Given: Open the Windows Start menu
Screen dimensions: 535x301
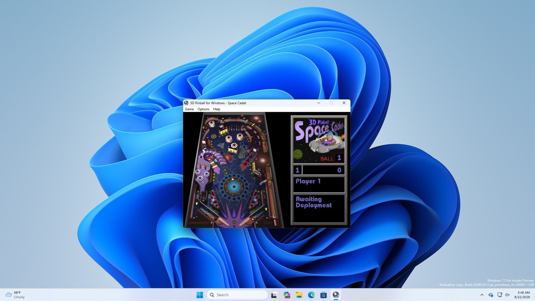Looking at the screenshot, I should [x=200, y=295].
